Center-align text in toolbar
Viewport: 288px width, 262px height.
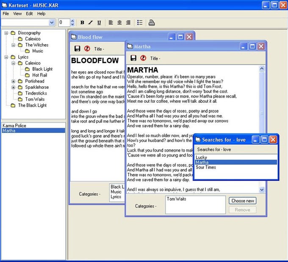(x=119, y=23)
